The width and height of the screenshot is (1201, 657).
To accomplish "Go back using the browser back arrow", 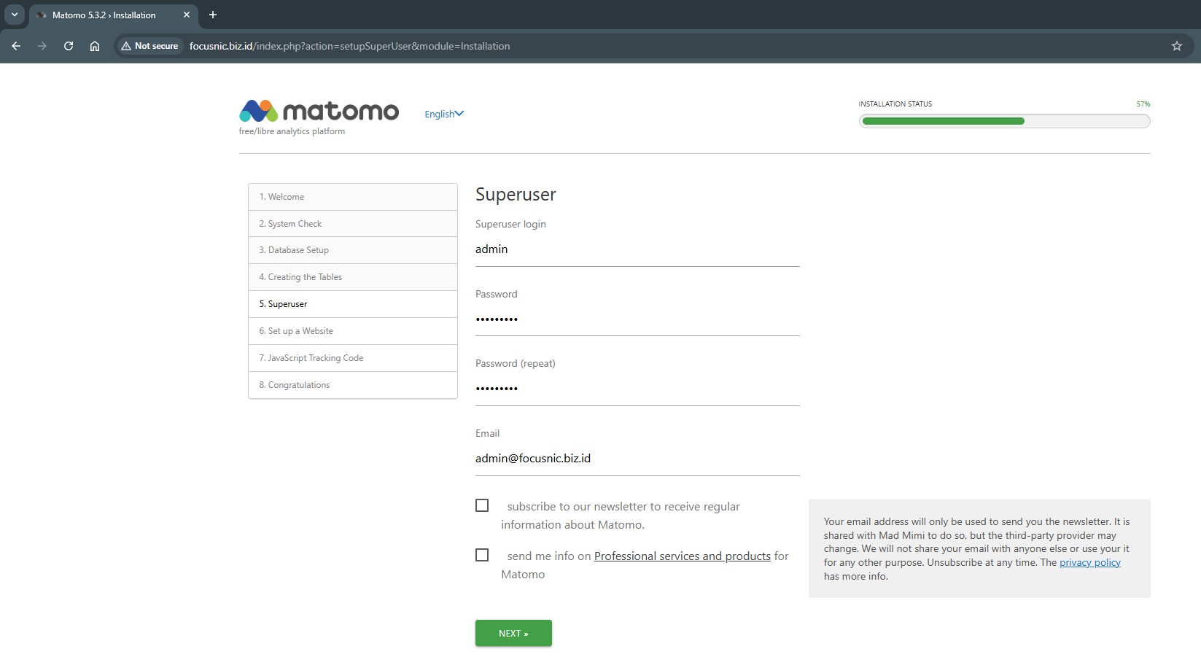I will (16, 46).
